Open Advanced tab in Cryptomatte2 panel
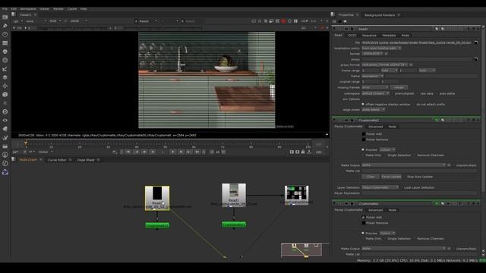 tap(375, 127)
